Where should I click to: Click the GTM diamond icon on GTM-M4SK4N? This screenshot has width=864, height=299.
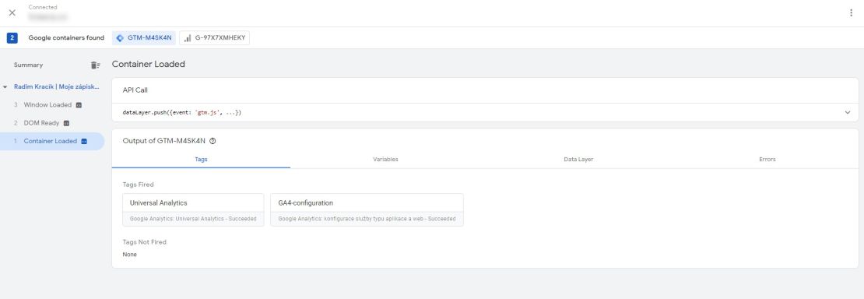(120, 38)
